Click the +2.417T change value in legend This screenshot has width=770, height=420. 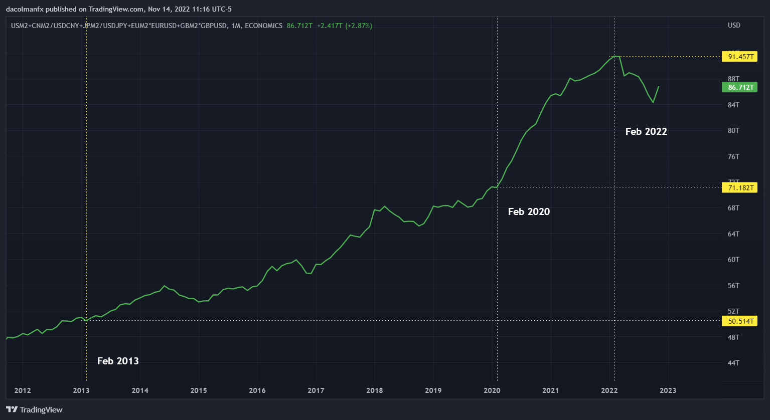[330, 26]
